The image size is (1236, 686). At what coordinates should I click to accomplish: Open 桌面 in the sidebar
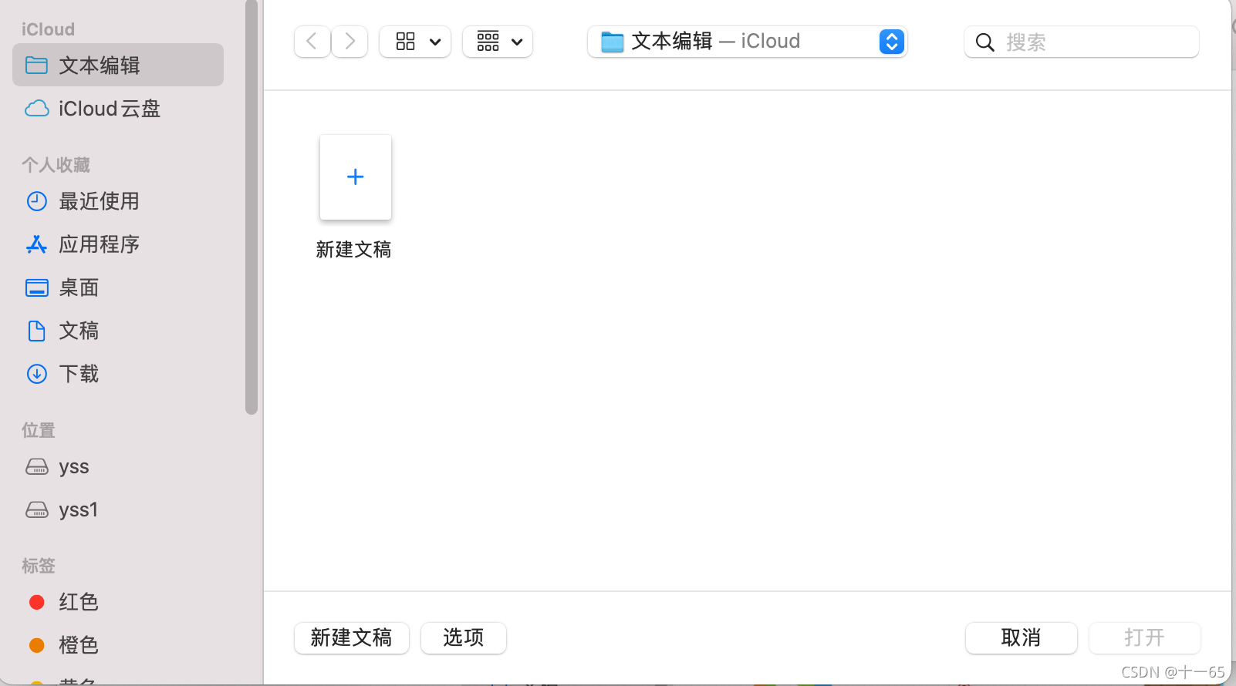[118, 288]
